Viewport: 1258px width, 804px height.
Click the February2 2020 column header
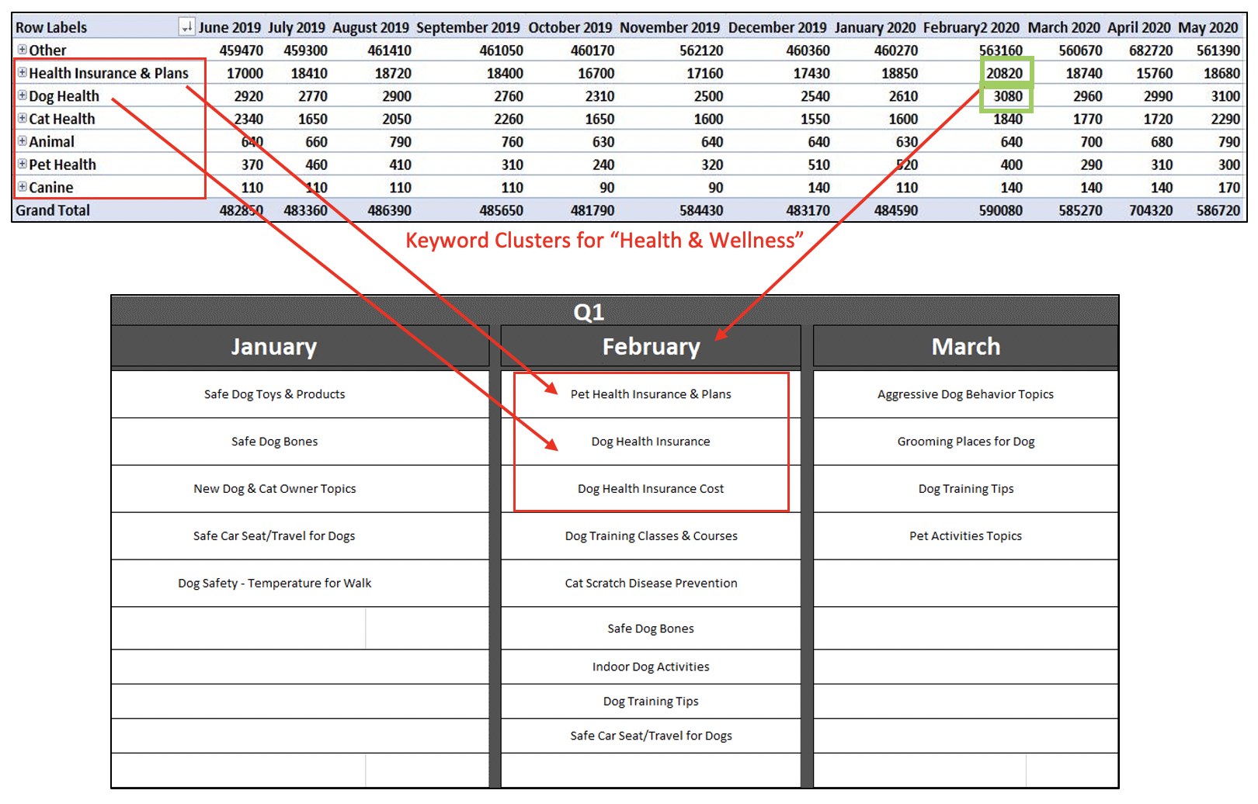(x=969, y=26)
